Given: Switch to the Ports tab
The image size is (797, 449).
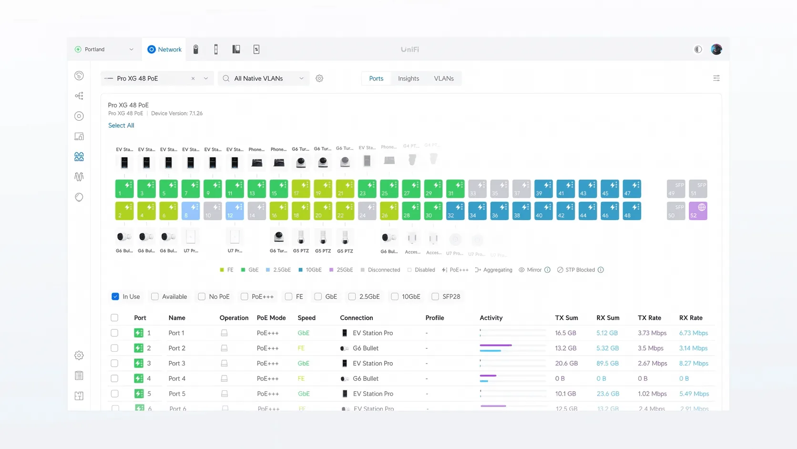Looking at the screenshot, I should point(376,78).
